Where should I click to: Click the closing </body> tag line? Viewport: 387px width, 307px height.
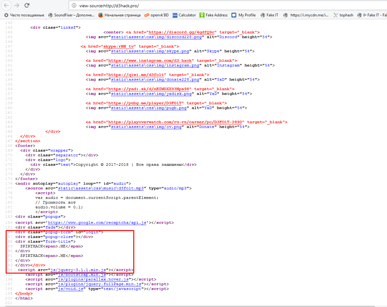[x=24, y=293]
